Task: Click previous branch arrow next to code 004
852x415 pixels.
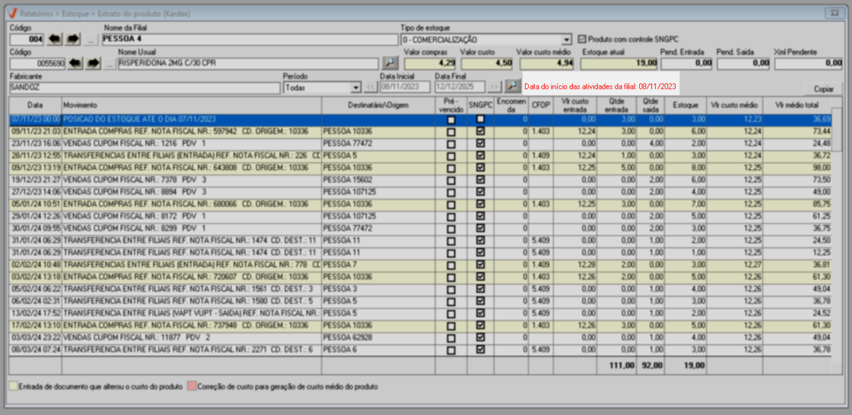Action: click(55, 39)
